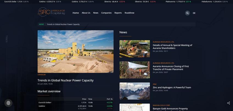Click the Price column header
This screenshot has height=111, width=233.
click(84, 99)
